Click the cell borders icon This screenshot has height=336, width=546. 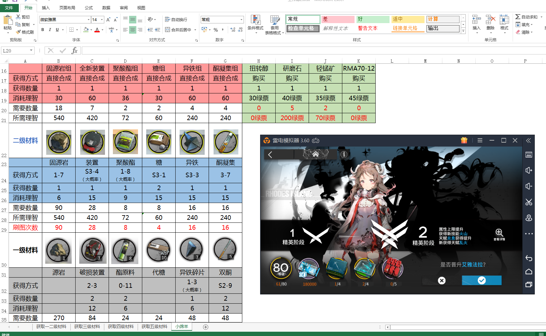(x=71, y=30)
